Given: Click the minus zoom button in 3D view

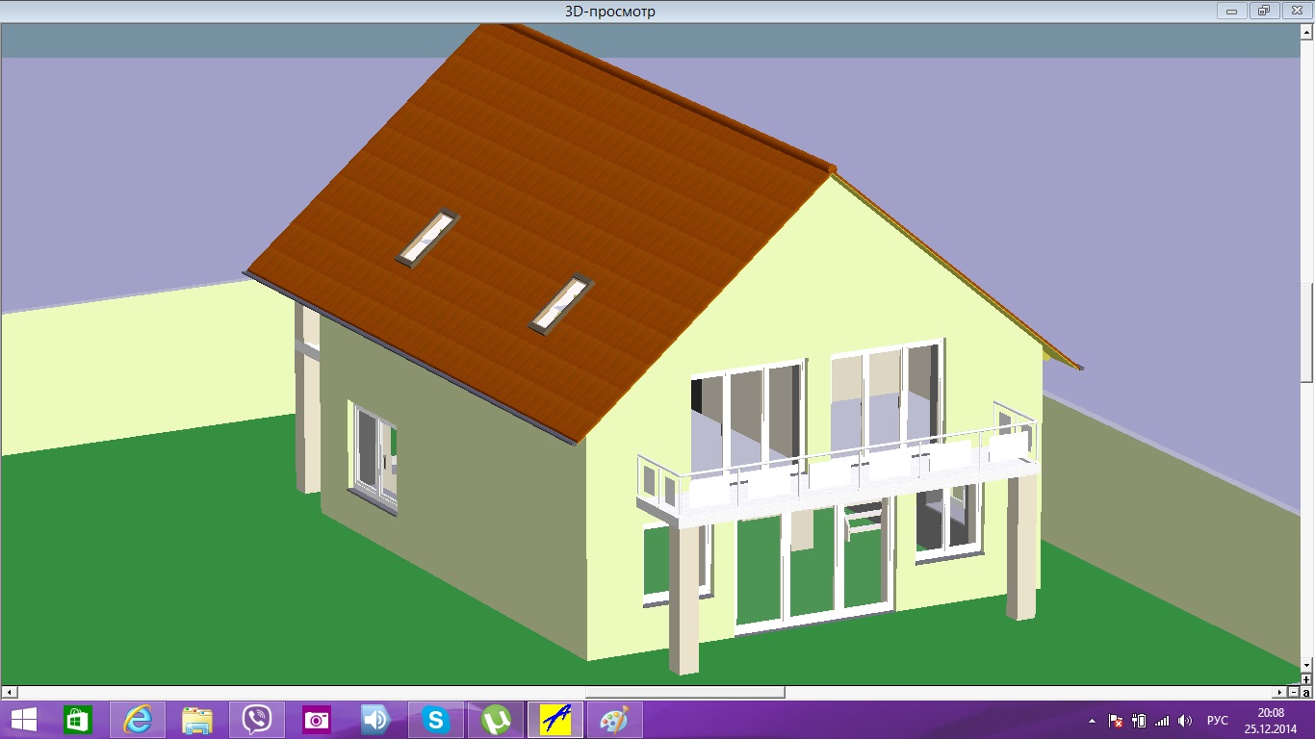Looking at the screenshot, I should 1294,692.
